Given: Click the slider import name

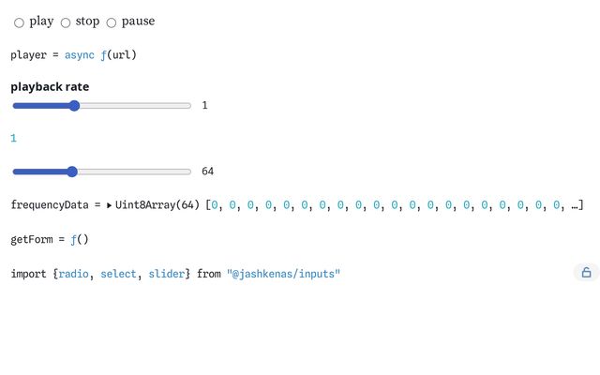Looking at the screenshot, I should point(167,274).
